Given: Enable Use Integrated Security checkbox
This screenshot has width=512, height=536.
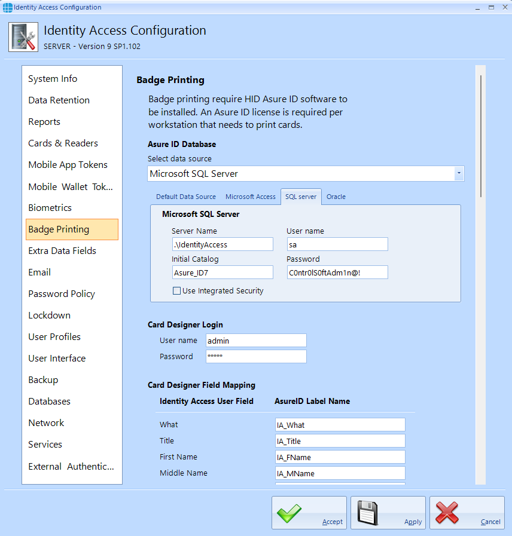Looking at the screenshot, I should pos(176,291).
